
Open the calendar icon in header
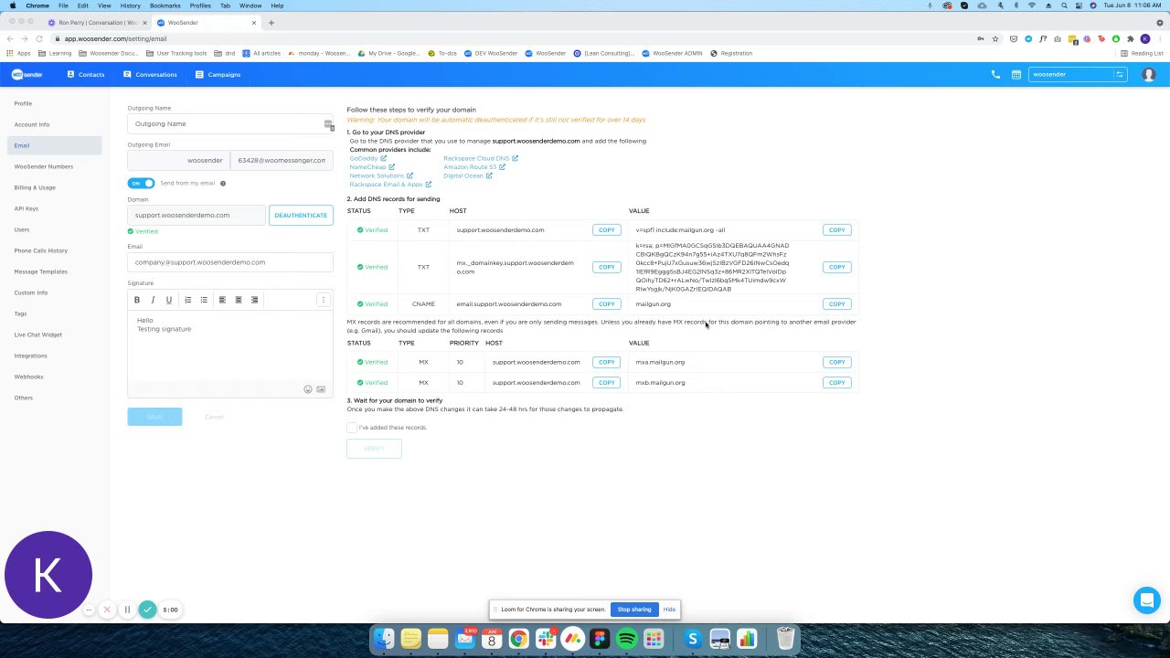(x=1016, y=74)
